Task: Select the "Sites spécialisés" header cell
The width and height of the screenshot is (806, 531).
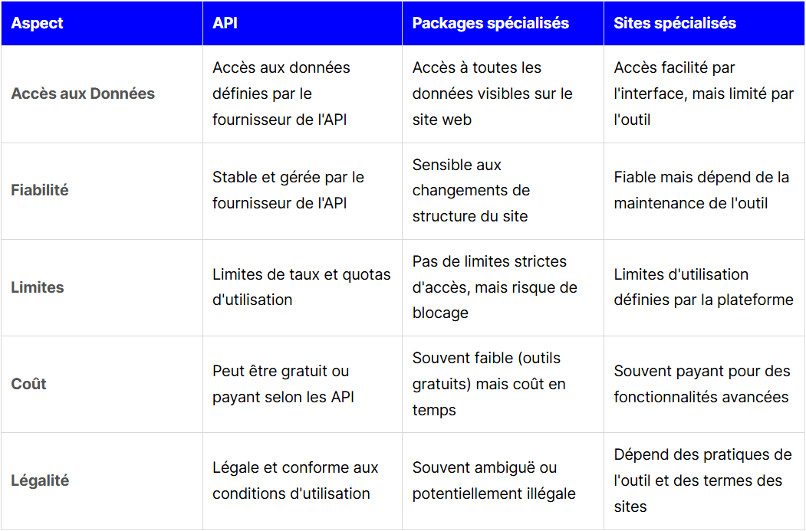Action: (x=675, y=23)
